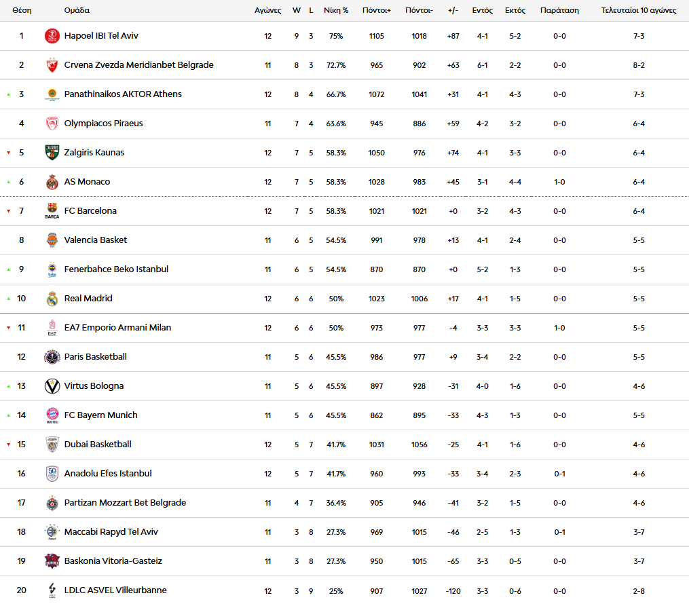Screen dimensions: 689x604
Task: Click the LDLC ASVEL Villeurbanne logo
Action: click(x=52, y=590)
